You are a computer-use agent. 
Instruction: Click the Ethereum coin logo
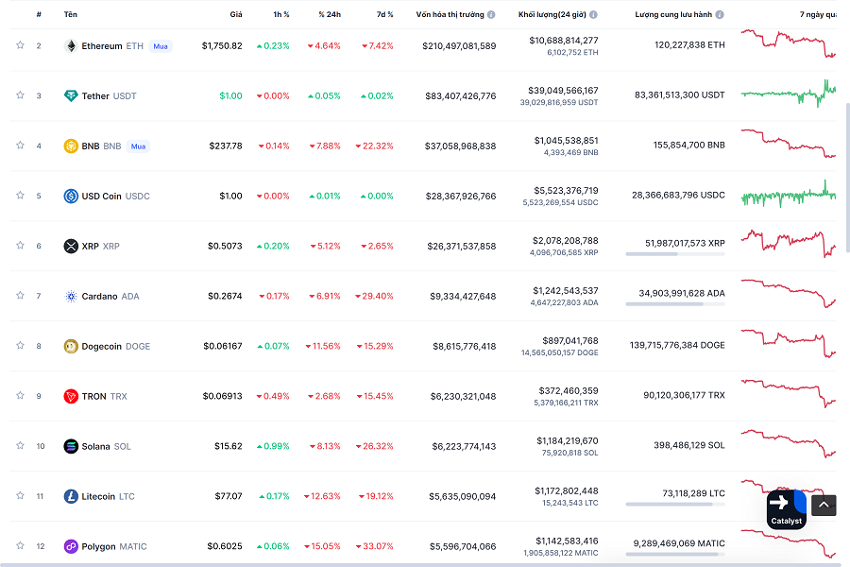[x=71, y=46]
